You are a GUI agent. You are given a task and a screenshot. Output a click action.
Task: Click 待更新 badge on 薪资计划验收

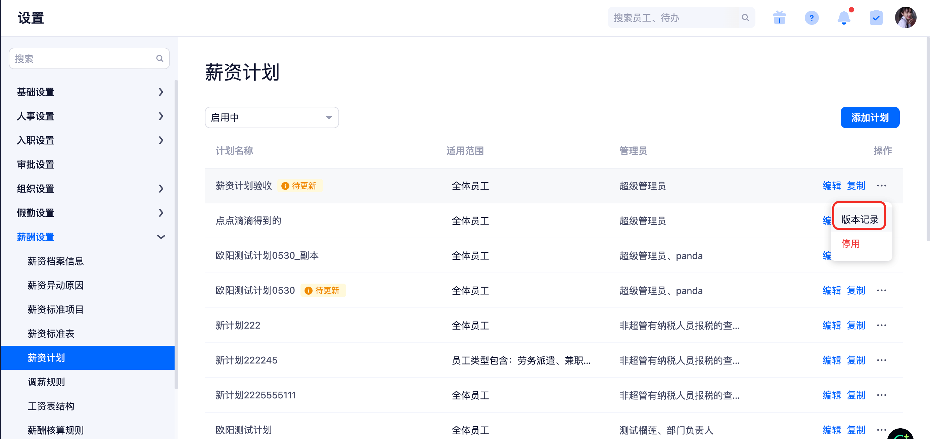(300, 186)
